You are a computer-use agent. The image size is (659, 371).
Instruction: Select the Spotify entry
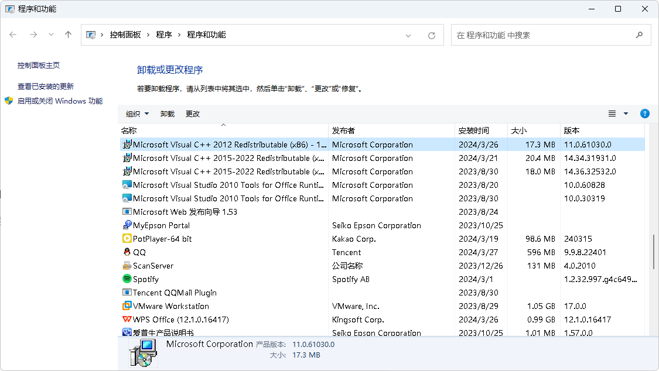pos(383,279)
